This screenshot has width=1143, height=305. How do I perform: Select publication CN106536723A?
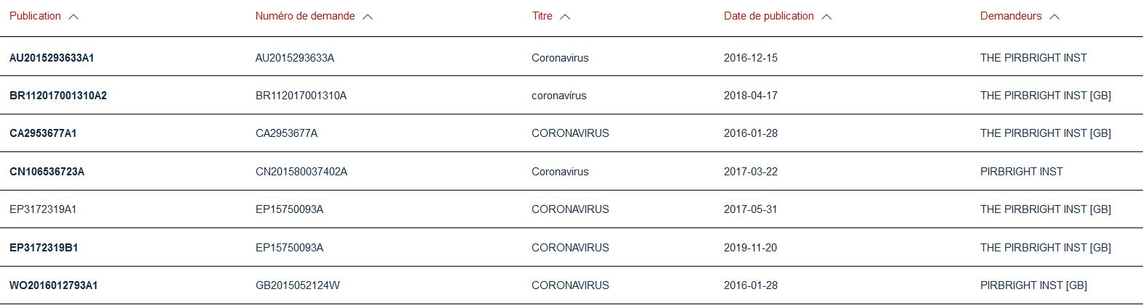pos(46,172)
